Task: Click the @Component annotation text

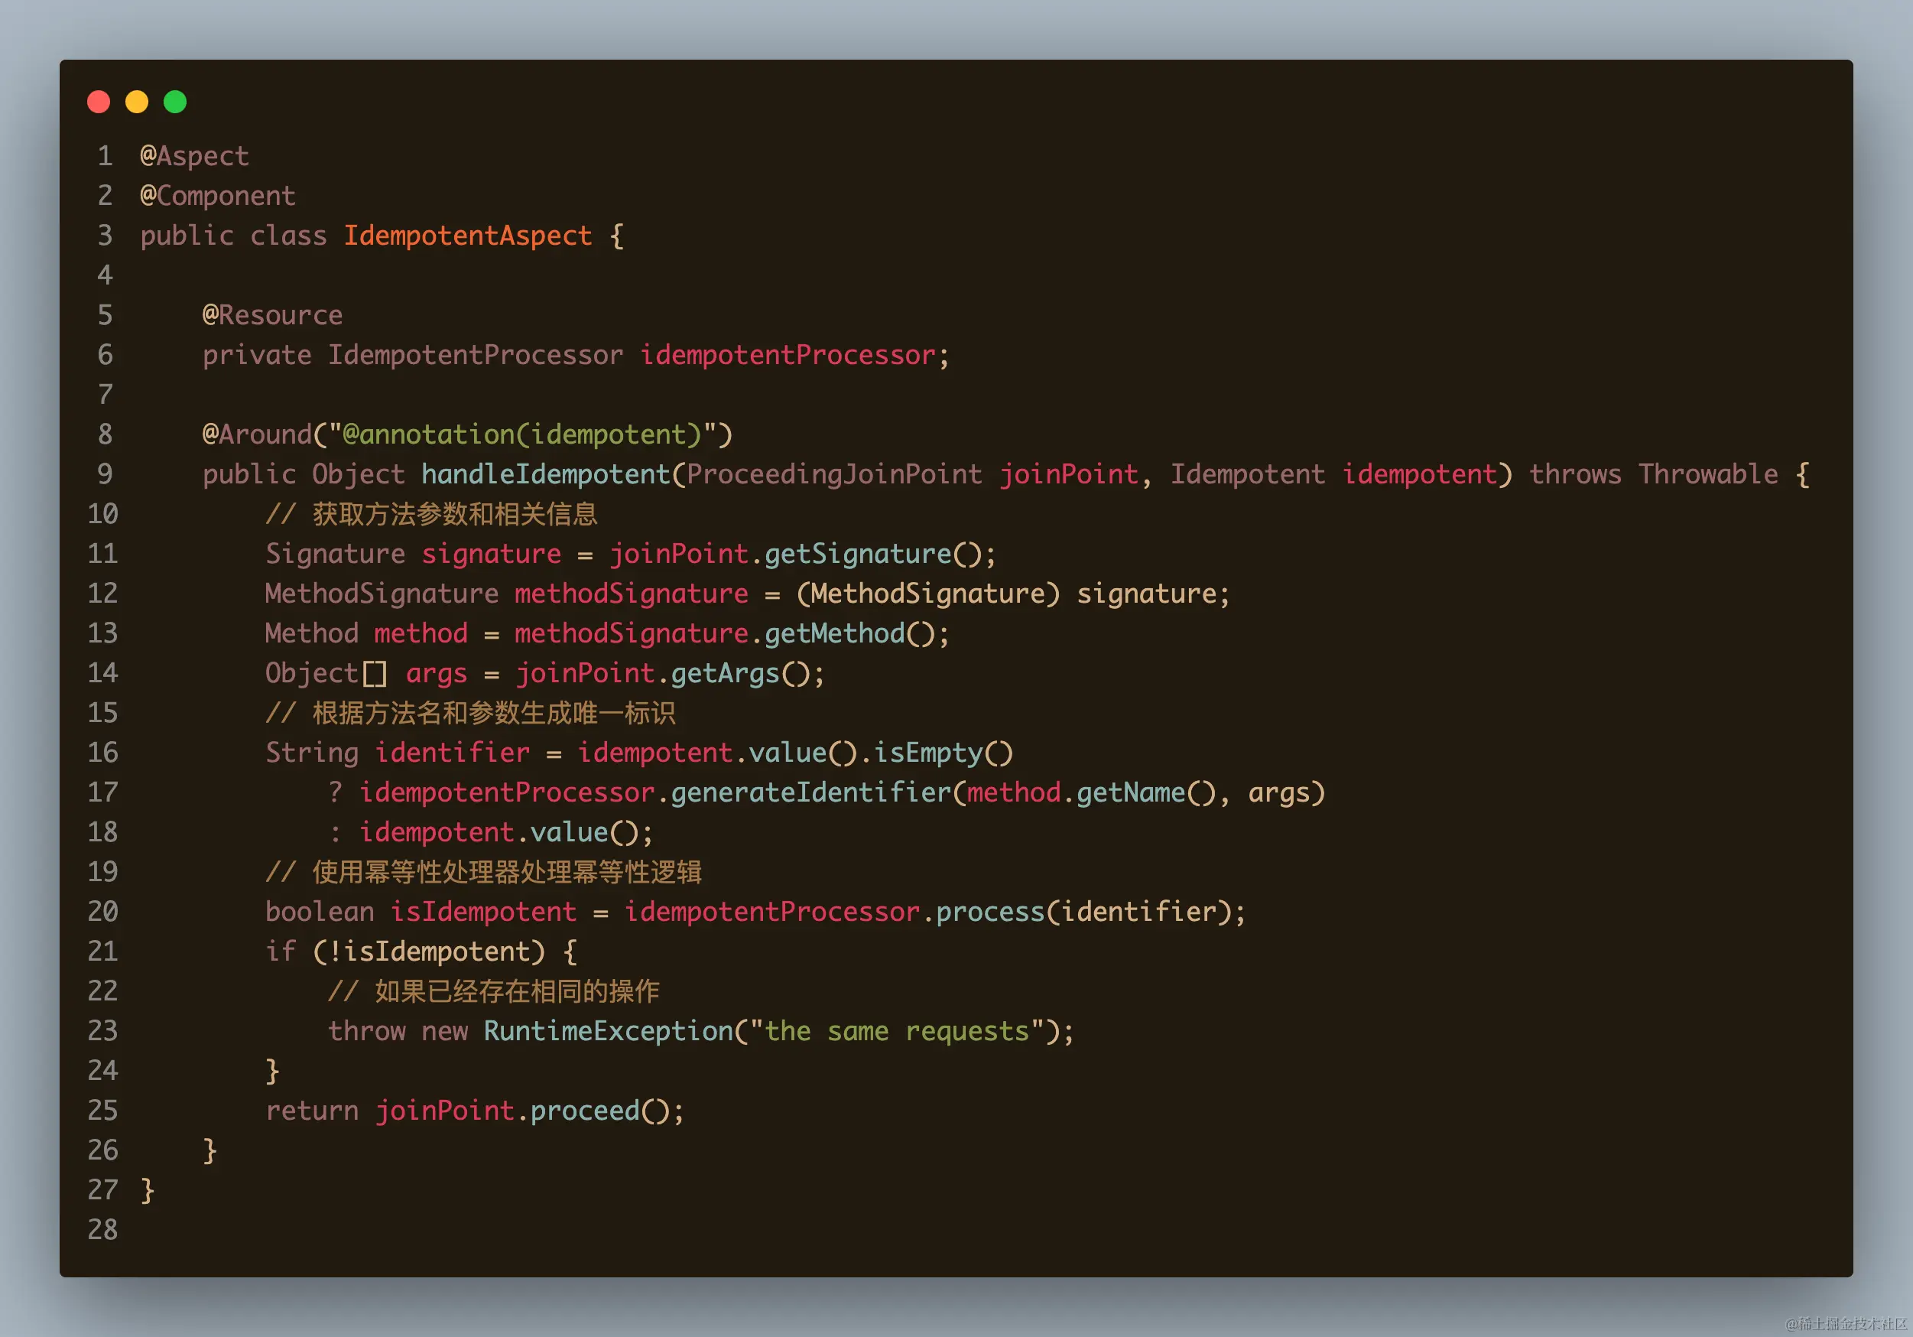Action: [217, 196]
